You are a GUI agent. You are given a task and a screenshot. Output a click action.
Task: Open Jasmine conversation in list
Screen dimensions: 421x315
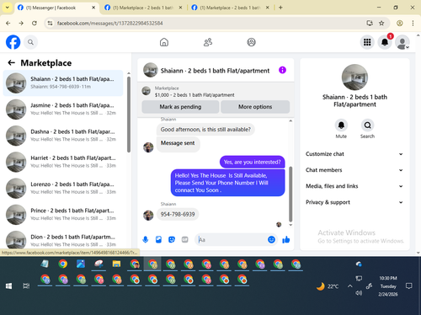coord(63,109)
